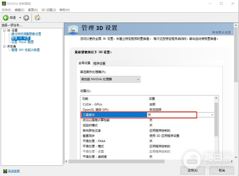Select the 各向异性过滤 row
This screenshot has width=239, height=176.
click(x=147, y=131)
